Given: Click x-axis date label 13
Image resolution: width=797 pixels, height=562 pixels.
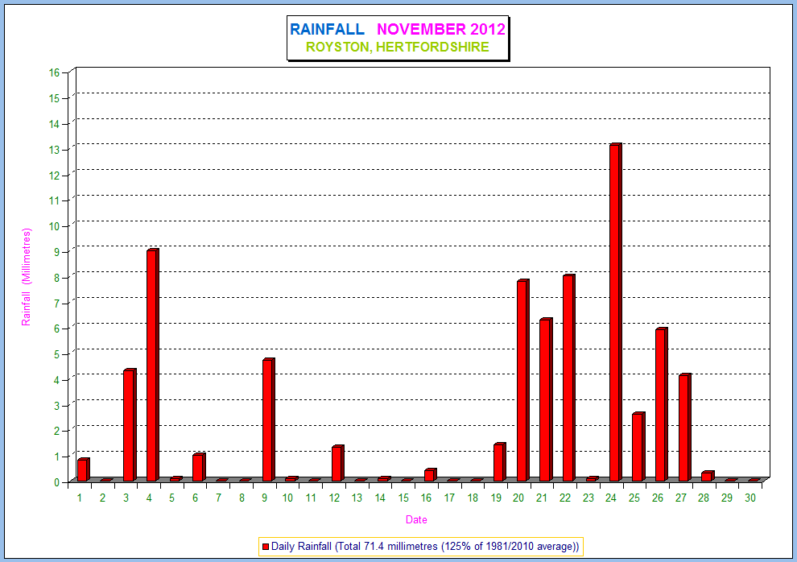Looking at the screenshot, I should (357, 498).
